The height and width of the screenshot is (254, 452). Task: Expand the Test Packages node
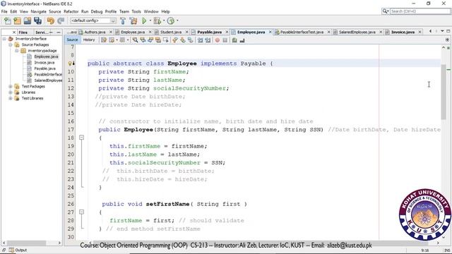(11, 86)
